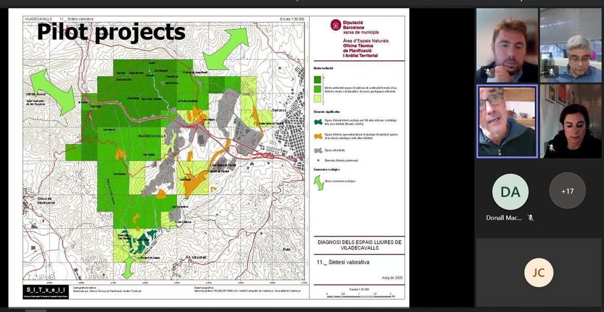
Task: Click the Diputació Barcelona logo on the slide
Action: (x=335, y=24)
